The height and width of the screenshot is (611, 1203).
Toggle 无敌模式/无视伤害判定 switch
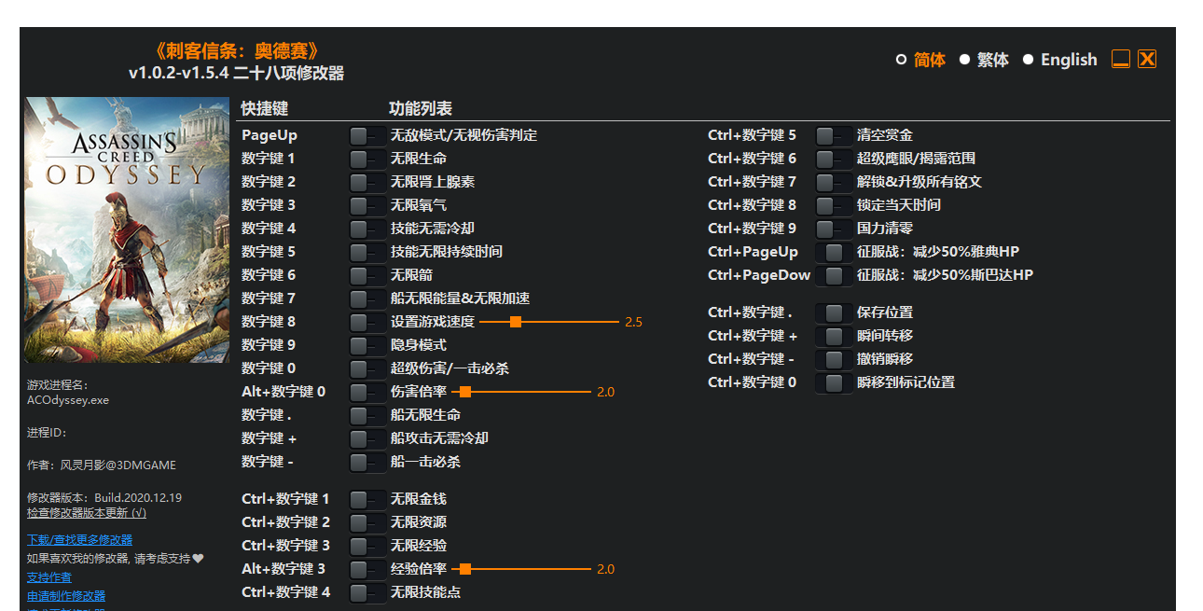(367, 135)
